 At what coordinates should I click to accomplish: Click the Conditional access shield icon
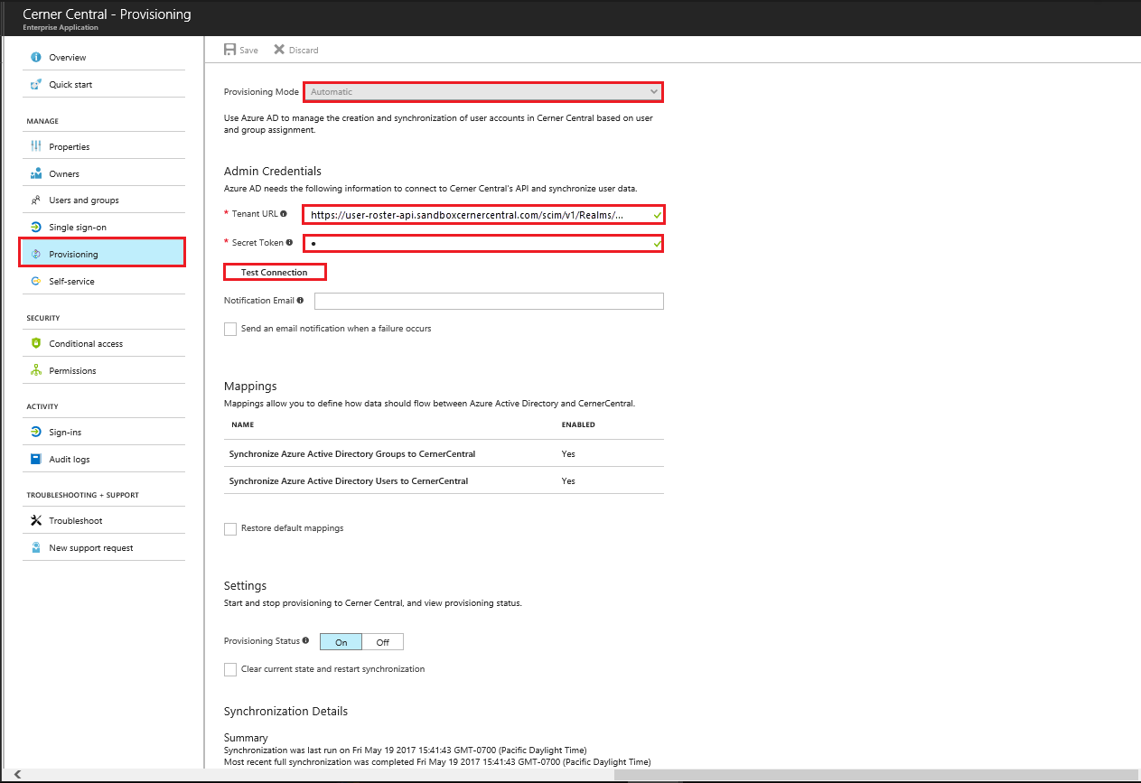pyautogui.click(x=36, y=343)
